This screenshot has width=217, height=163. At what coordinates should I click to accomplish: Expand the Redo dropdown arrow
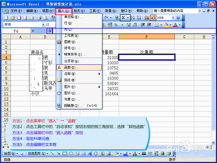coord(111,18)
